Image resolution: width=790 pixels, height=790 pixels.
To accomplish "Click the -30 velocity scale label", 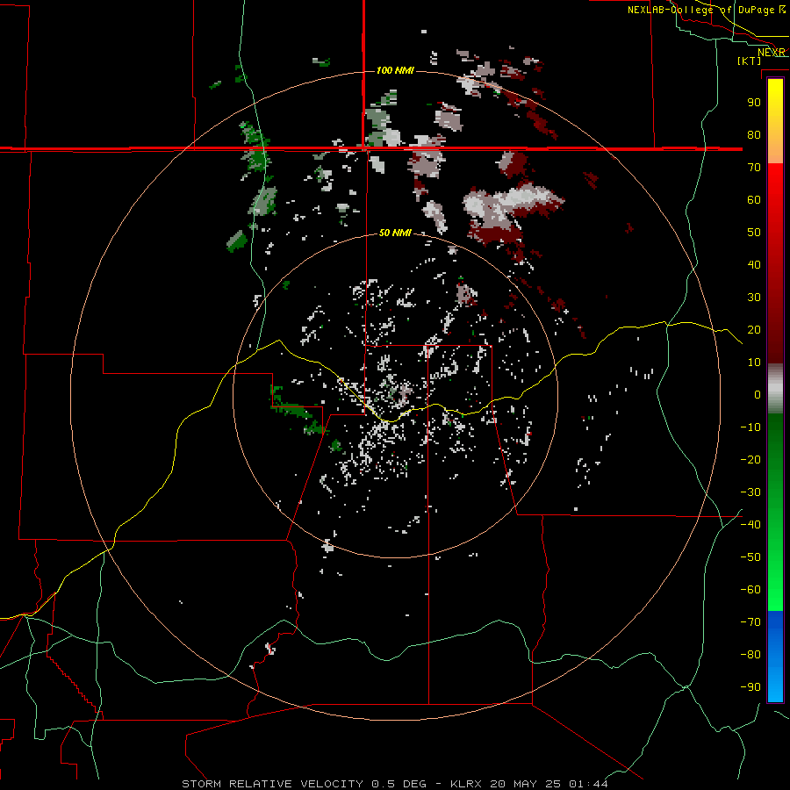I will pyautogui.click(x=750, y=492).
